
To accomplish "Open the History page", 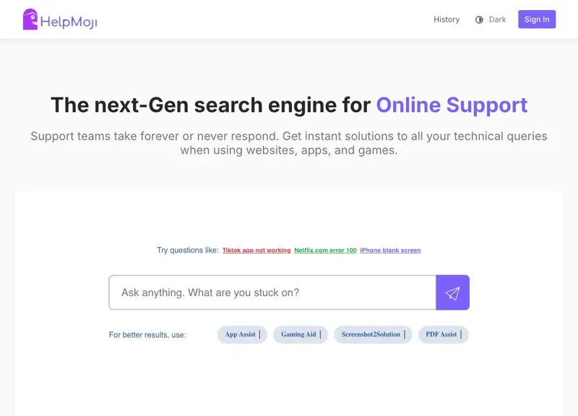I will point(447,19).
